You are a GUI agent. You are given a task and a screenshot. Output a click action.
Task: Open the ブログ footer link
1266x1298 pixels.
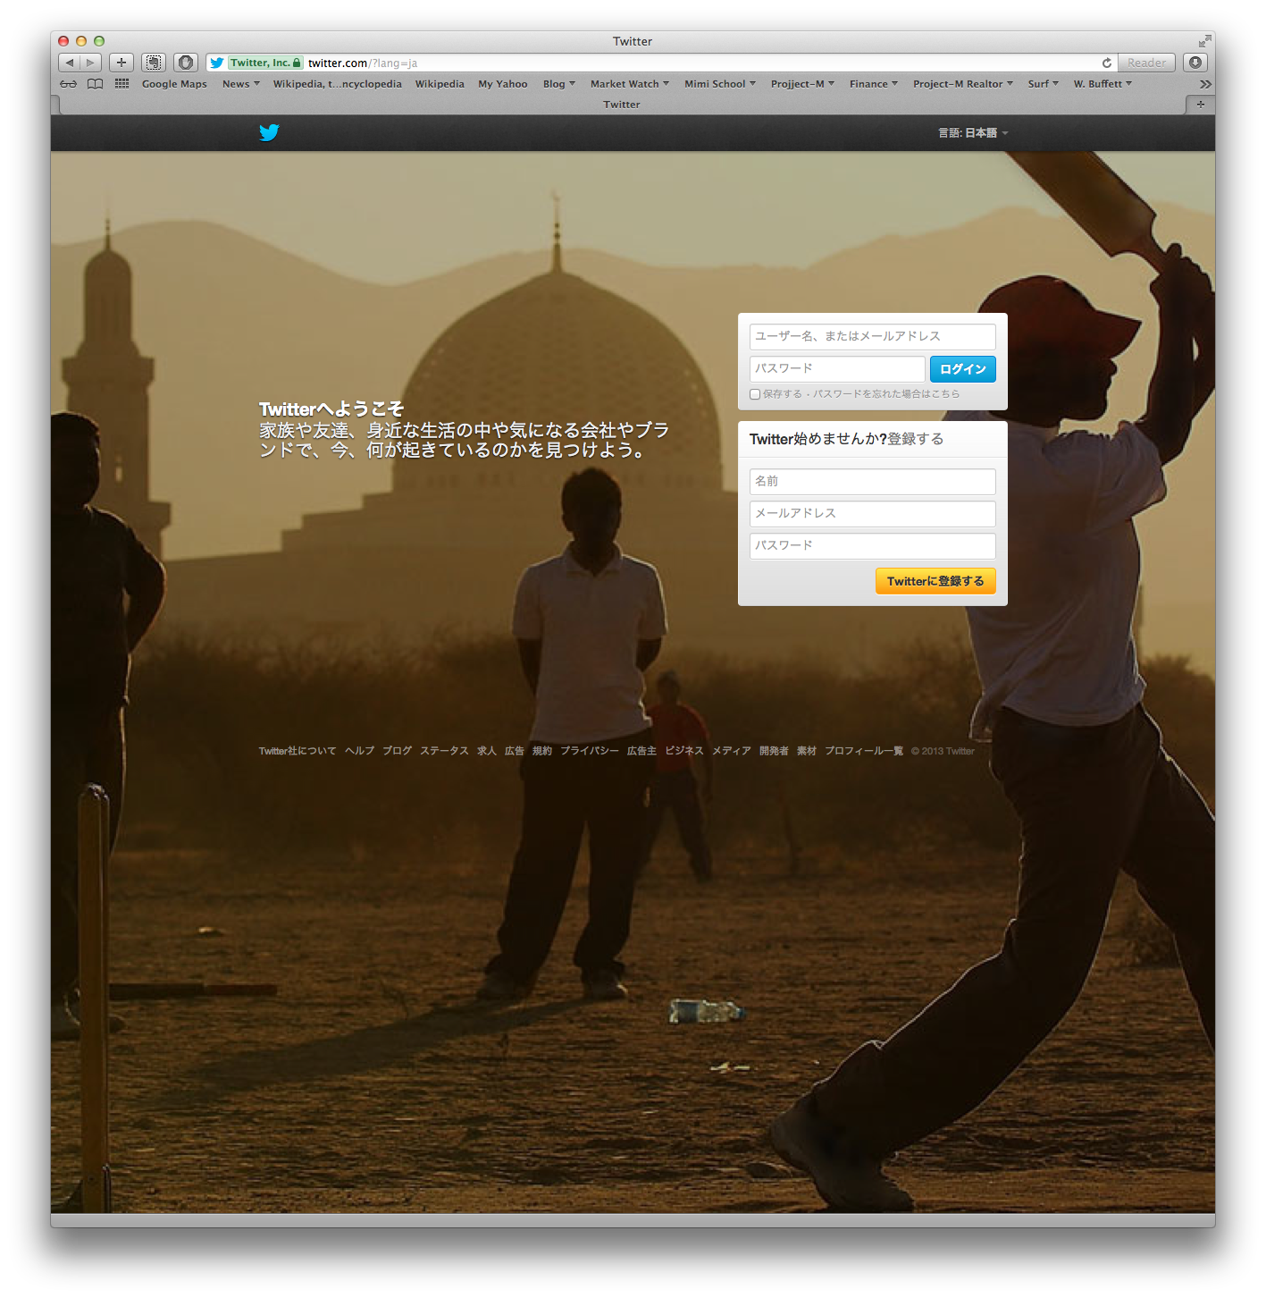coord(398,751)
